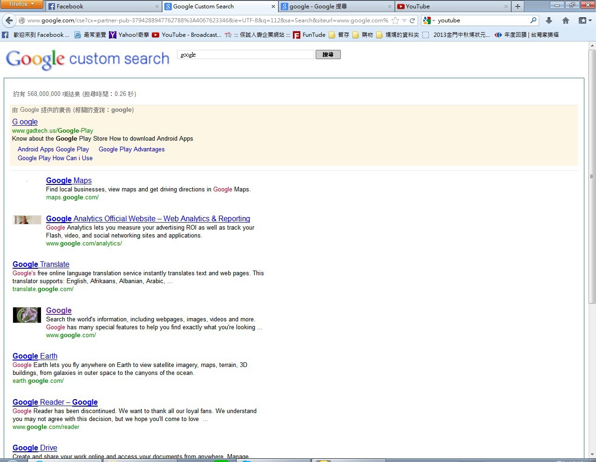Click the translate.google.com/ URL text
This screenshot has height=462, width=596.
[43, 289]
